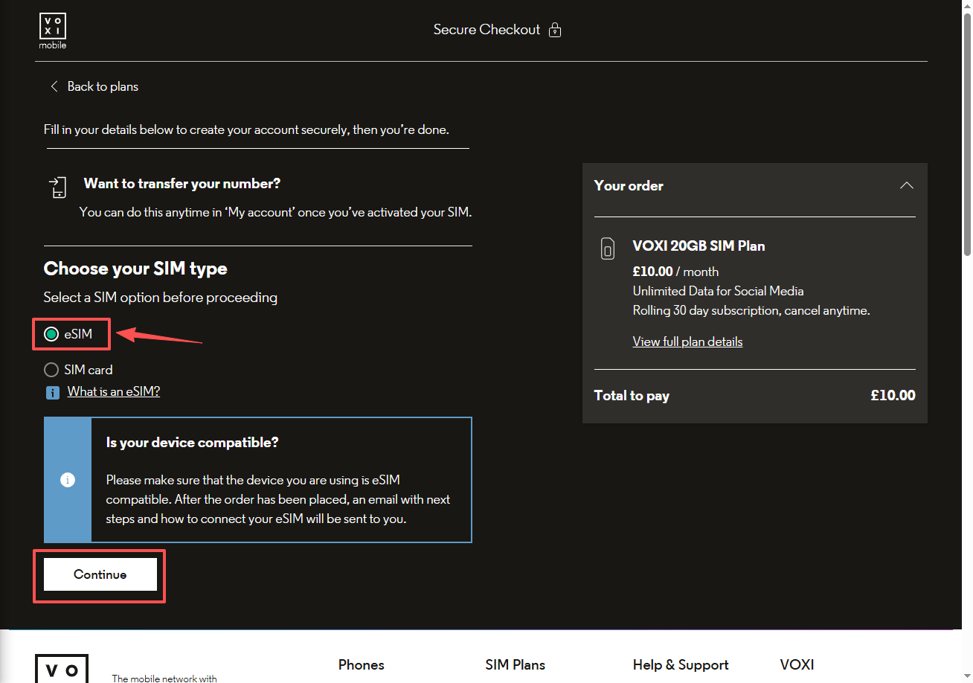The image size is (973, 683).
Task: Select the SIM card radio option
Action: click(51, 370)
